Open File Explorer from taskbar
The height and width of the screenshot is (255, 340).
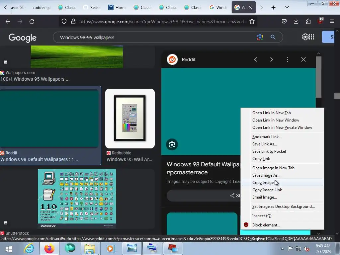[90, 248]
